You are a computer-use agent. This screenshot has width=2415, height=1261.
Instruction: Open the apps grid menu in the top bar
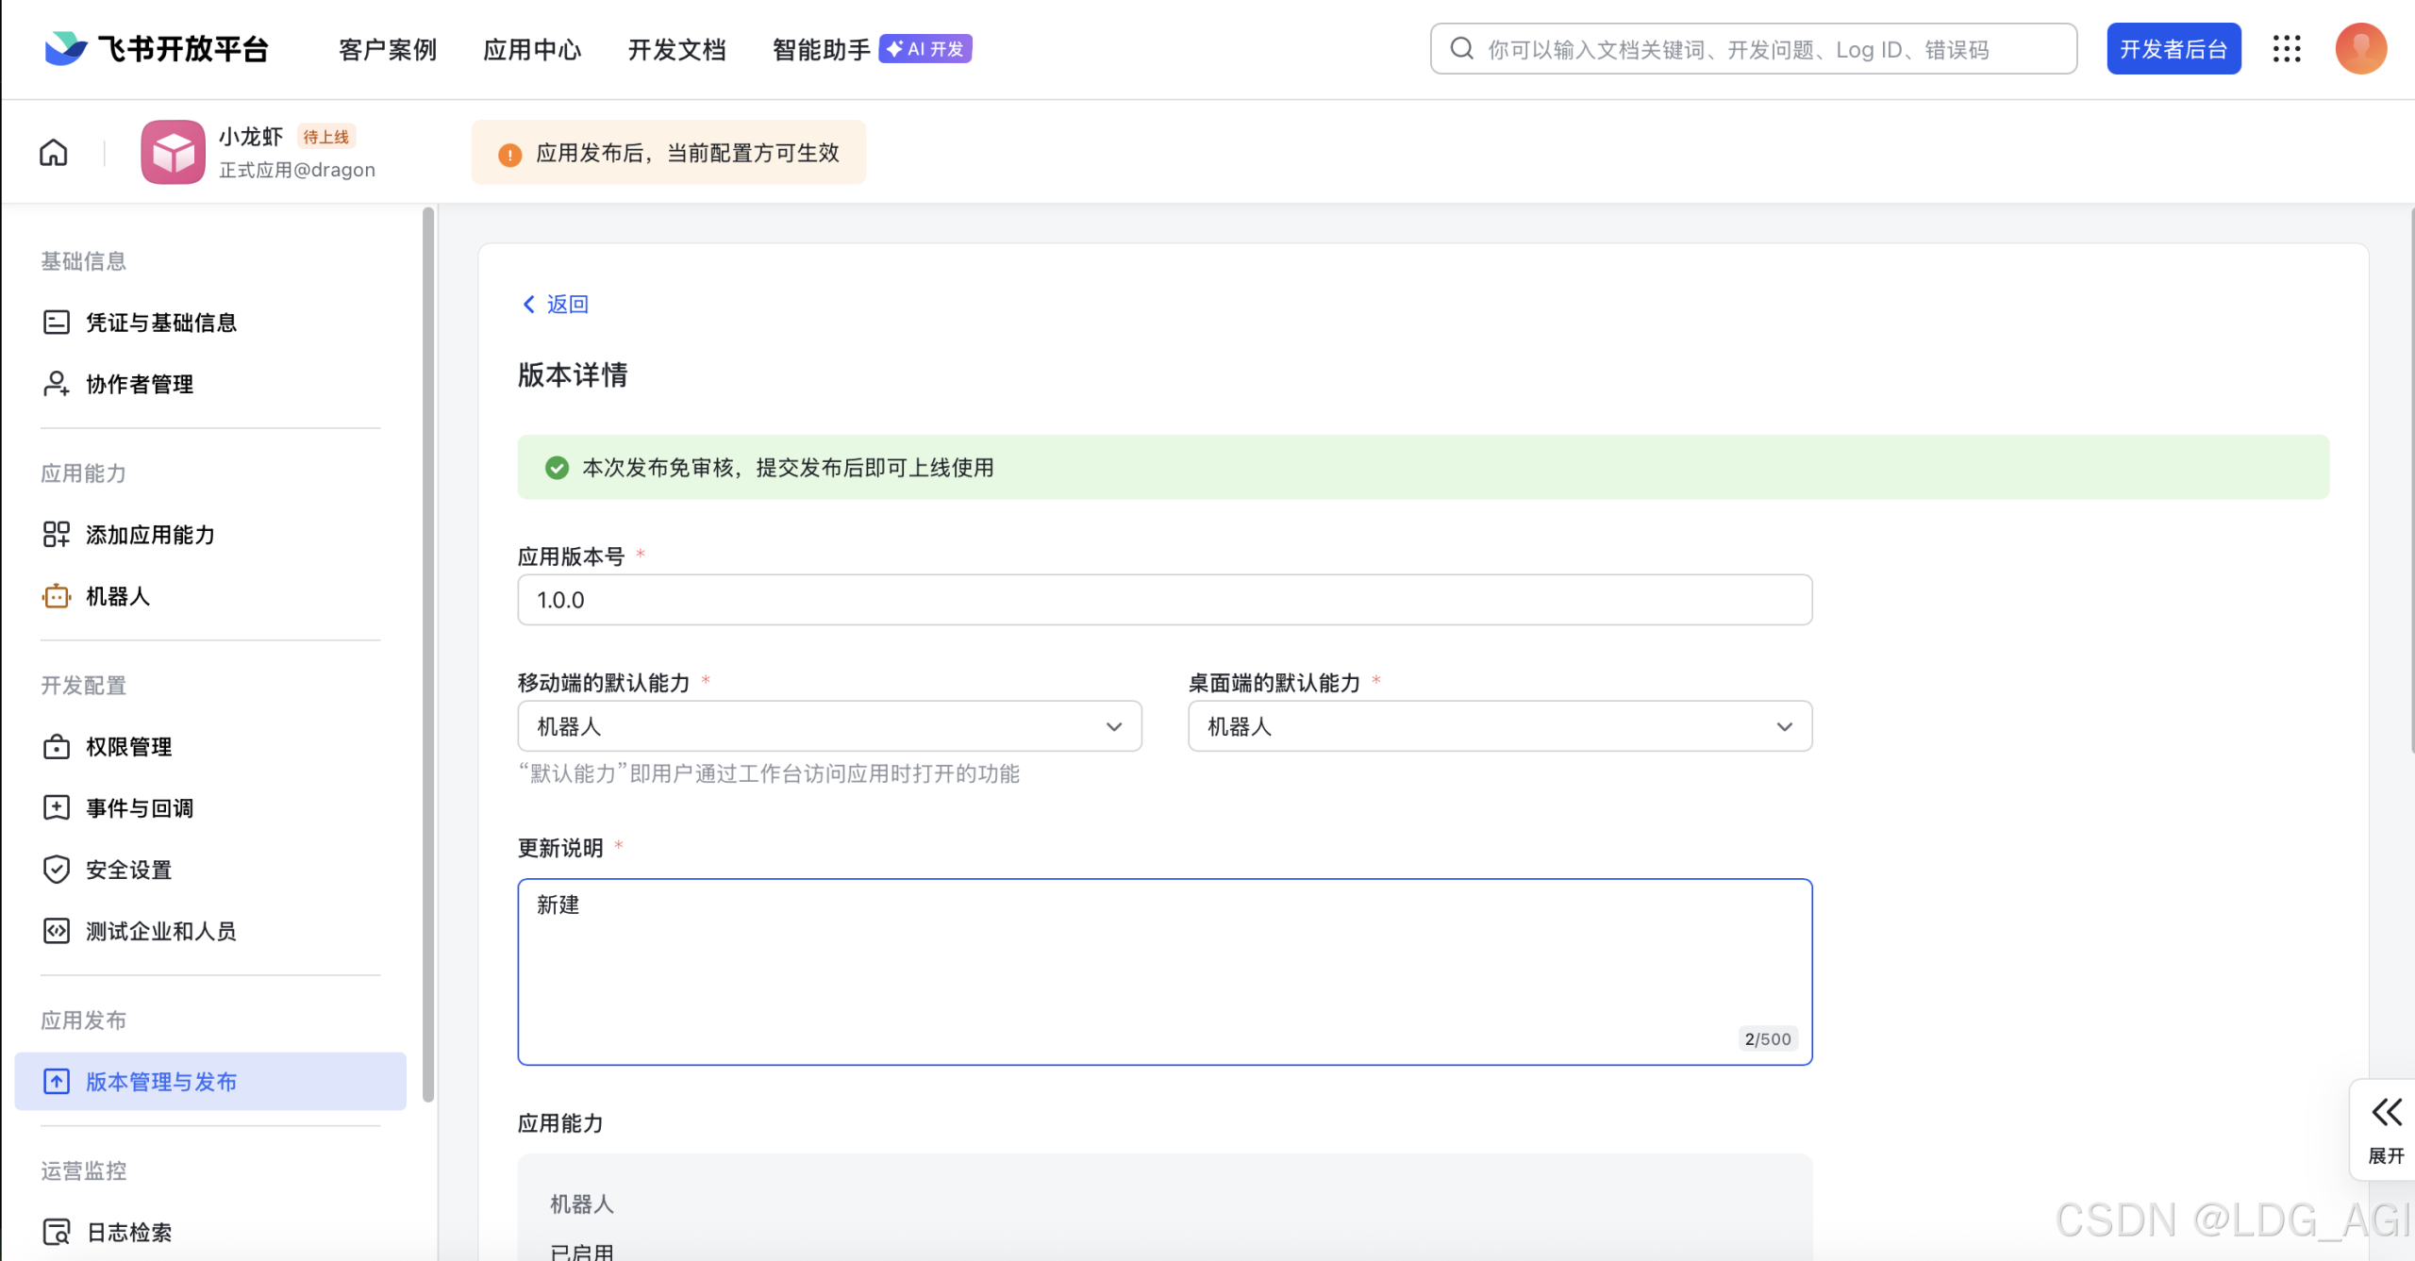tap(2287, 48)
